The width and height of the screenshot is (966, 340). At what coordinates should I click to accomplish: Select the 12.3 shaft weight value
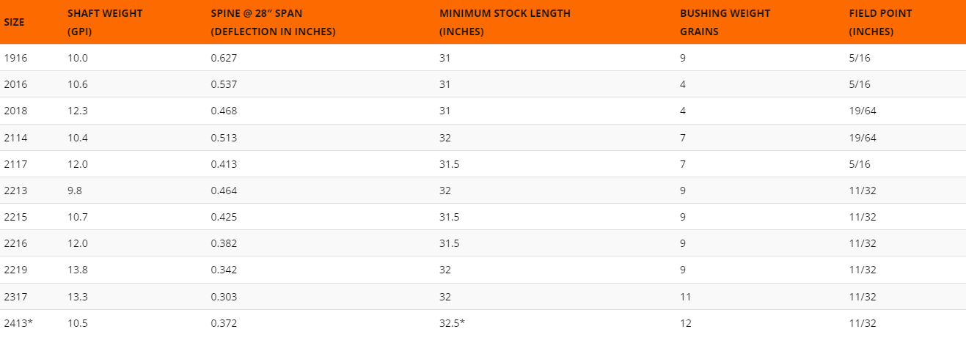[x=78, y=111]
